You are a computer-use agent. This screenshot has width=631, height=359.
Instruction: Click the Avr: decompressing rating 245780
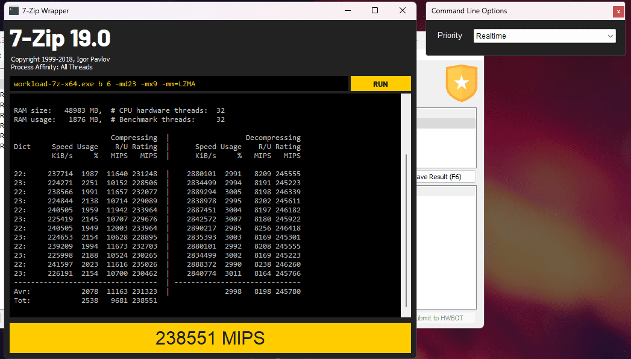(288, 291)
